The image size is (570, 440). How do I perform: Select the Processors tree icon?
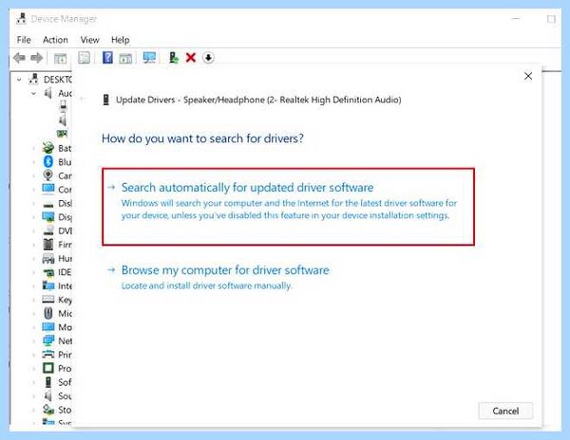[48, 368]
